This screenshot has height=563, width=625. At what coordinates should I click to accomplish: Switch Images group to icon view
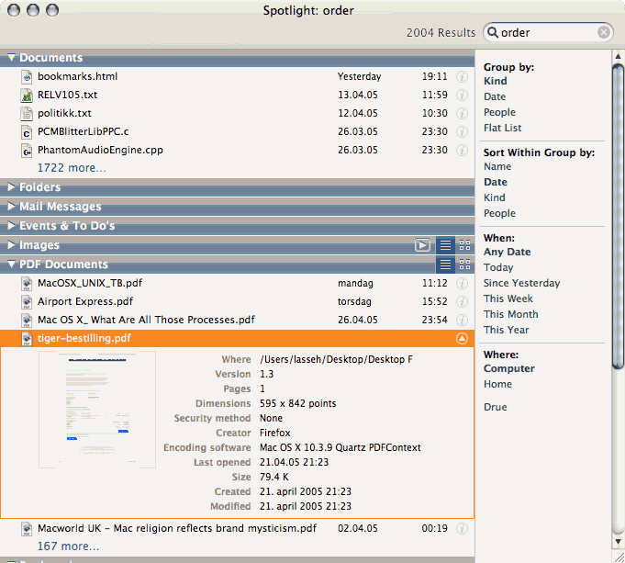coord(464,245)
